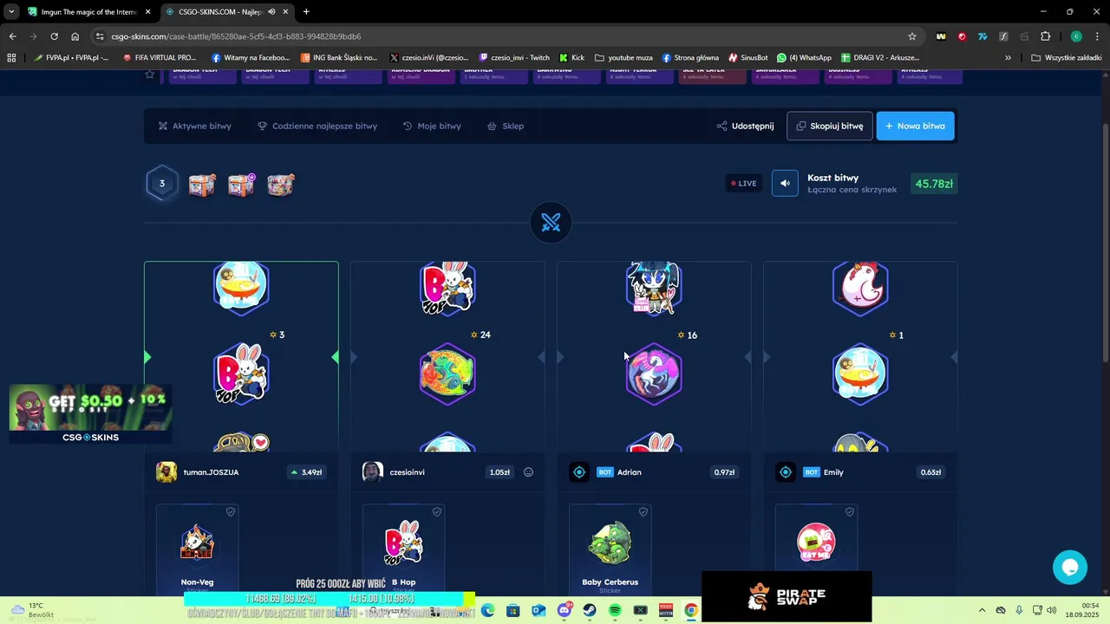This screenshot has height=624, width=1110.
Task: Click the shield icon on B Hop card
Action: 437,512
